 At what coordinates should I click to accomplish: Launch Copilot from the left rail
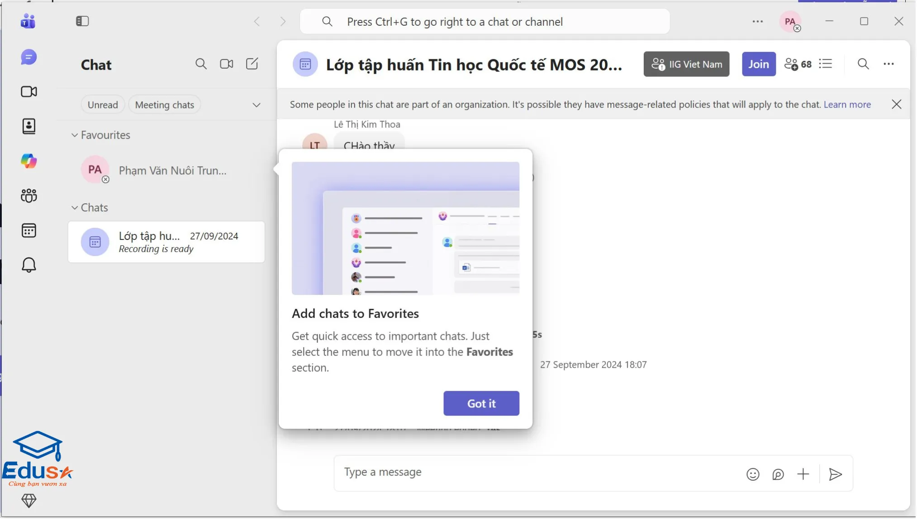click(29, 161)
